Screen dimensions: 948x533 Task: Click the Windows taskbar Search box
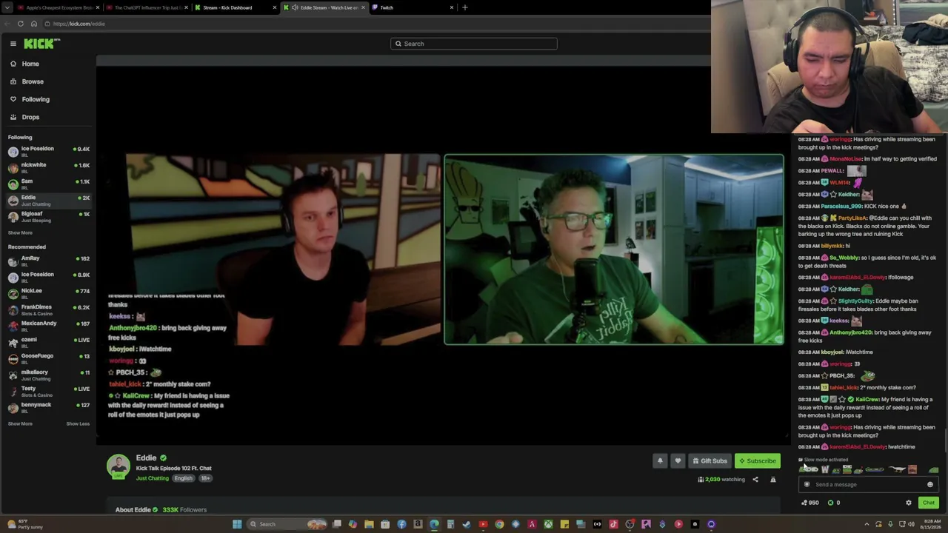pyautogui.click(x=287, y=524)
